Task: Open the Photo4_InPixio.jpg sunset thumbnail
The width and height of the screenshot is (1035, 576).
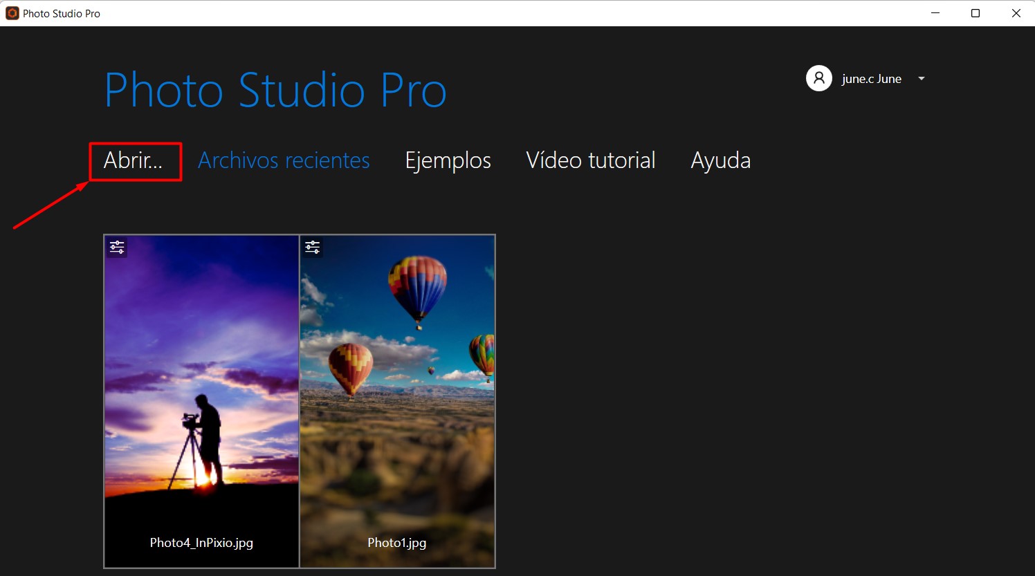Action: (201, 401)
